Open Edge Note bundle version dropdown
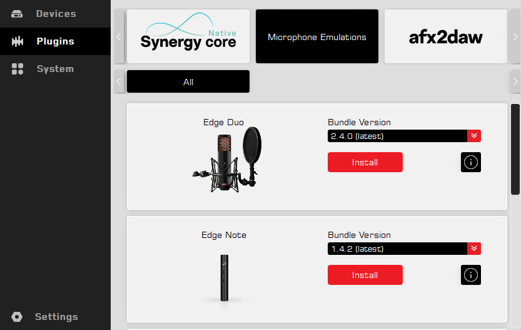521x330 pixels. click(404, 249)
